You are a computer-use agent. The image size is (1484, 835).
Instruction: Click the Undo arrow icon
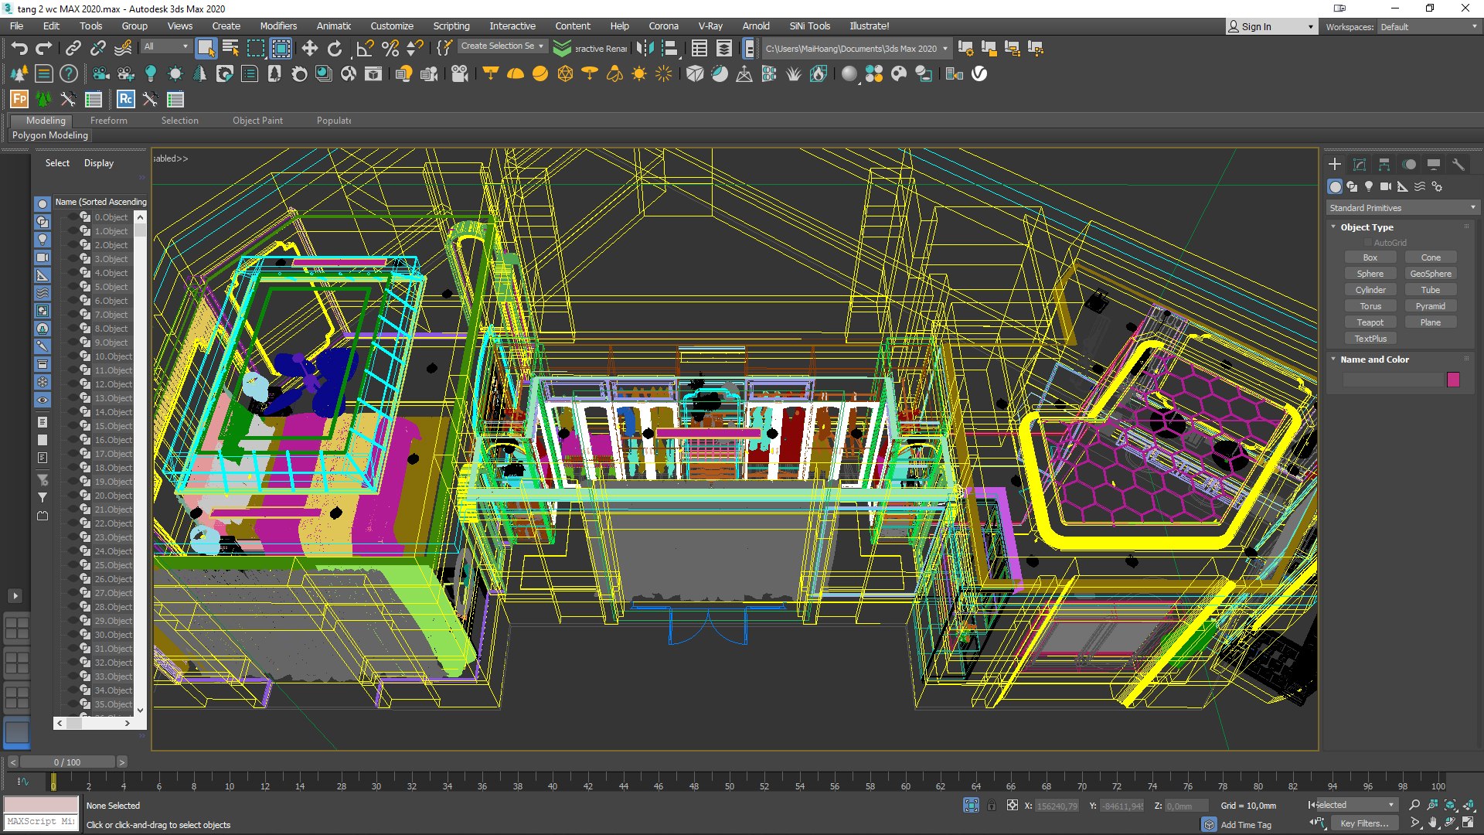(19, 49)
